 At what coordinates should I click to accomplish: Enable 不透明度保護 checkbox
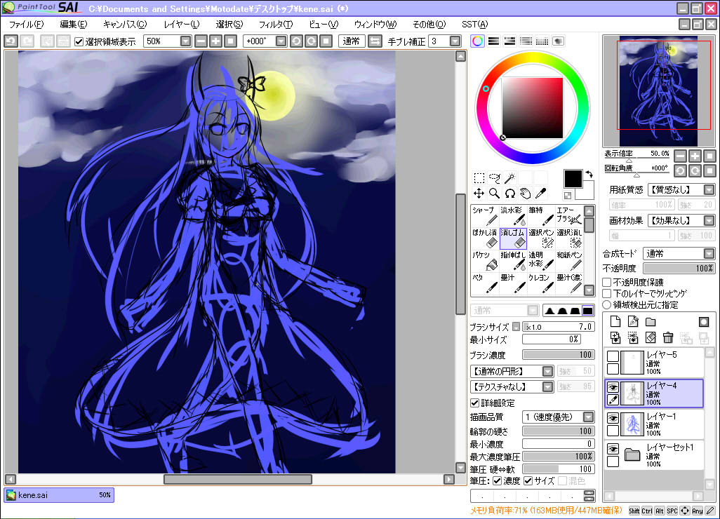coord(607,282)
